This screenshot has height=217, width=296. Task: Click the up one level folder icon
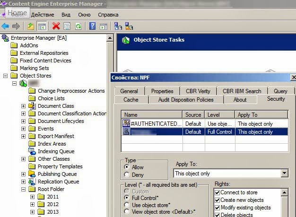(x=31, y=26)
